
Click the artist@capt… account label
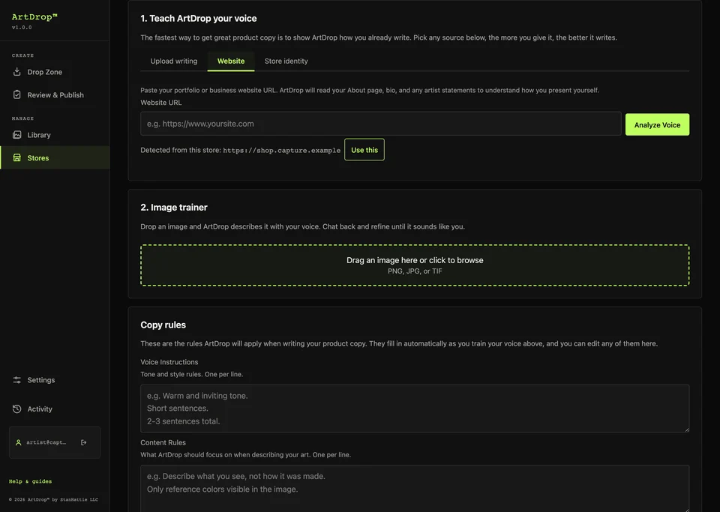[x=46, y=442]
